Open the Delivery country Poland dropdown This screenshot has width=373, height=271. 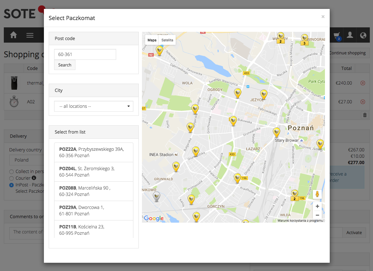tap(27, 160)
